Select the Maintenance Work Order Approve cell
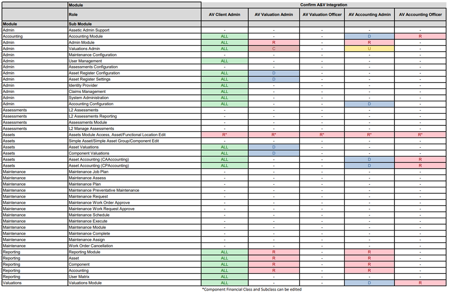 tap(134, 203)
